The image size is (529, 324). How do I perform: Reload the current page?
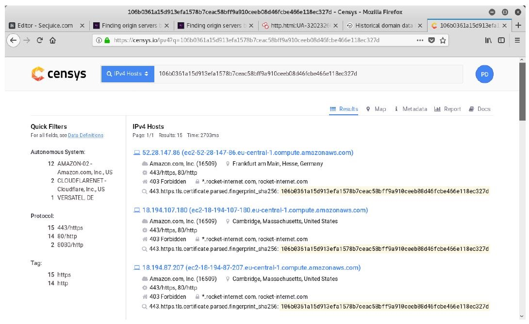coord(39,40)
